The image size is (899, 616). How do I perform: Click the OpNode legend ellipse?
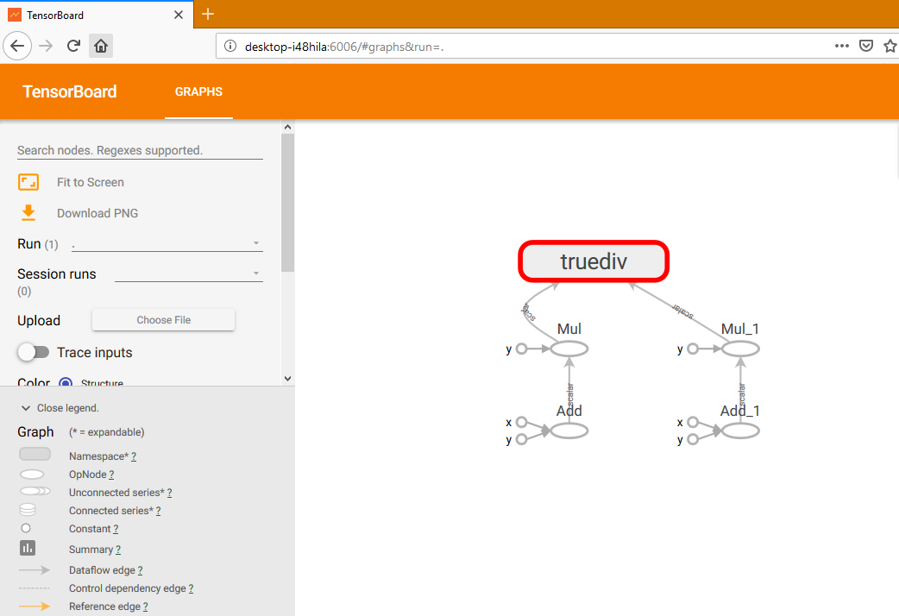(32, 475)
